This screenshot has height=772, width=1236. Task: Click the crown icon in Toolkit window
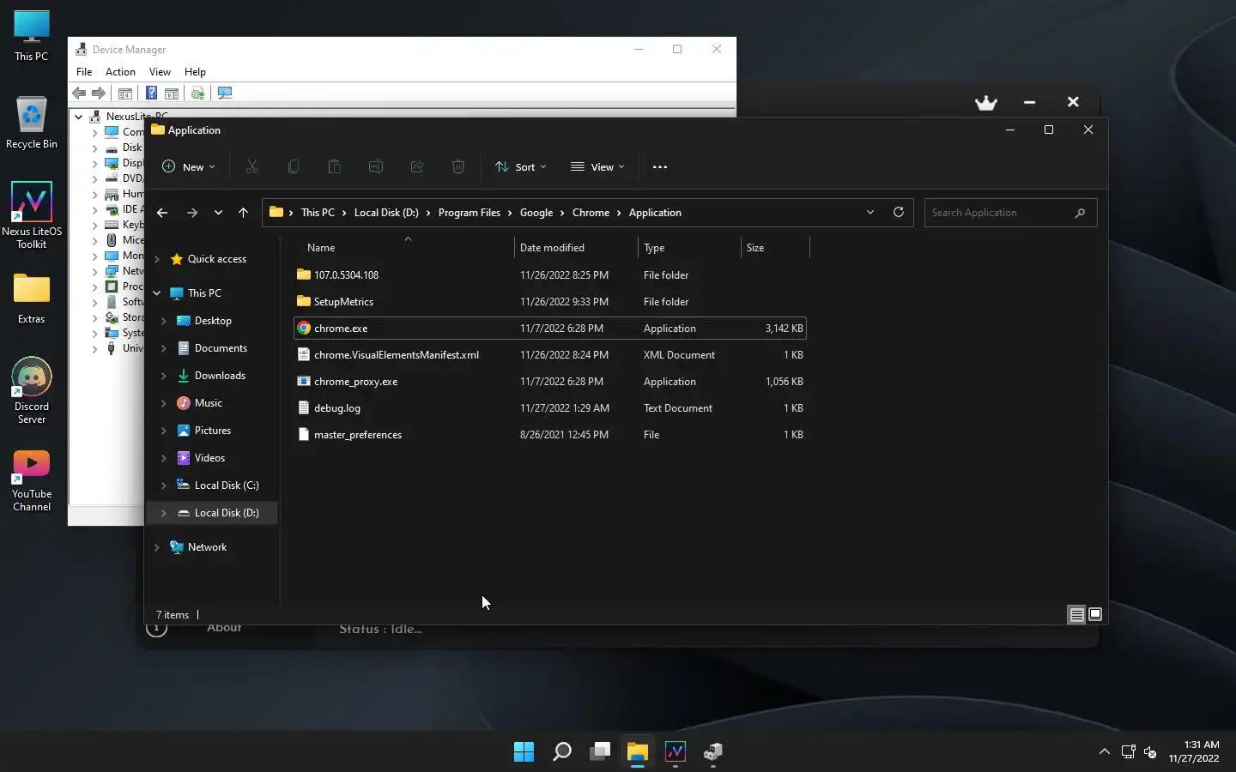click(986, 102)
